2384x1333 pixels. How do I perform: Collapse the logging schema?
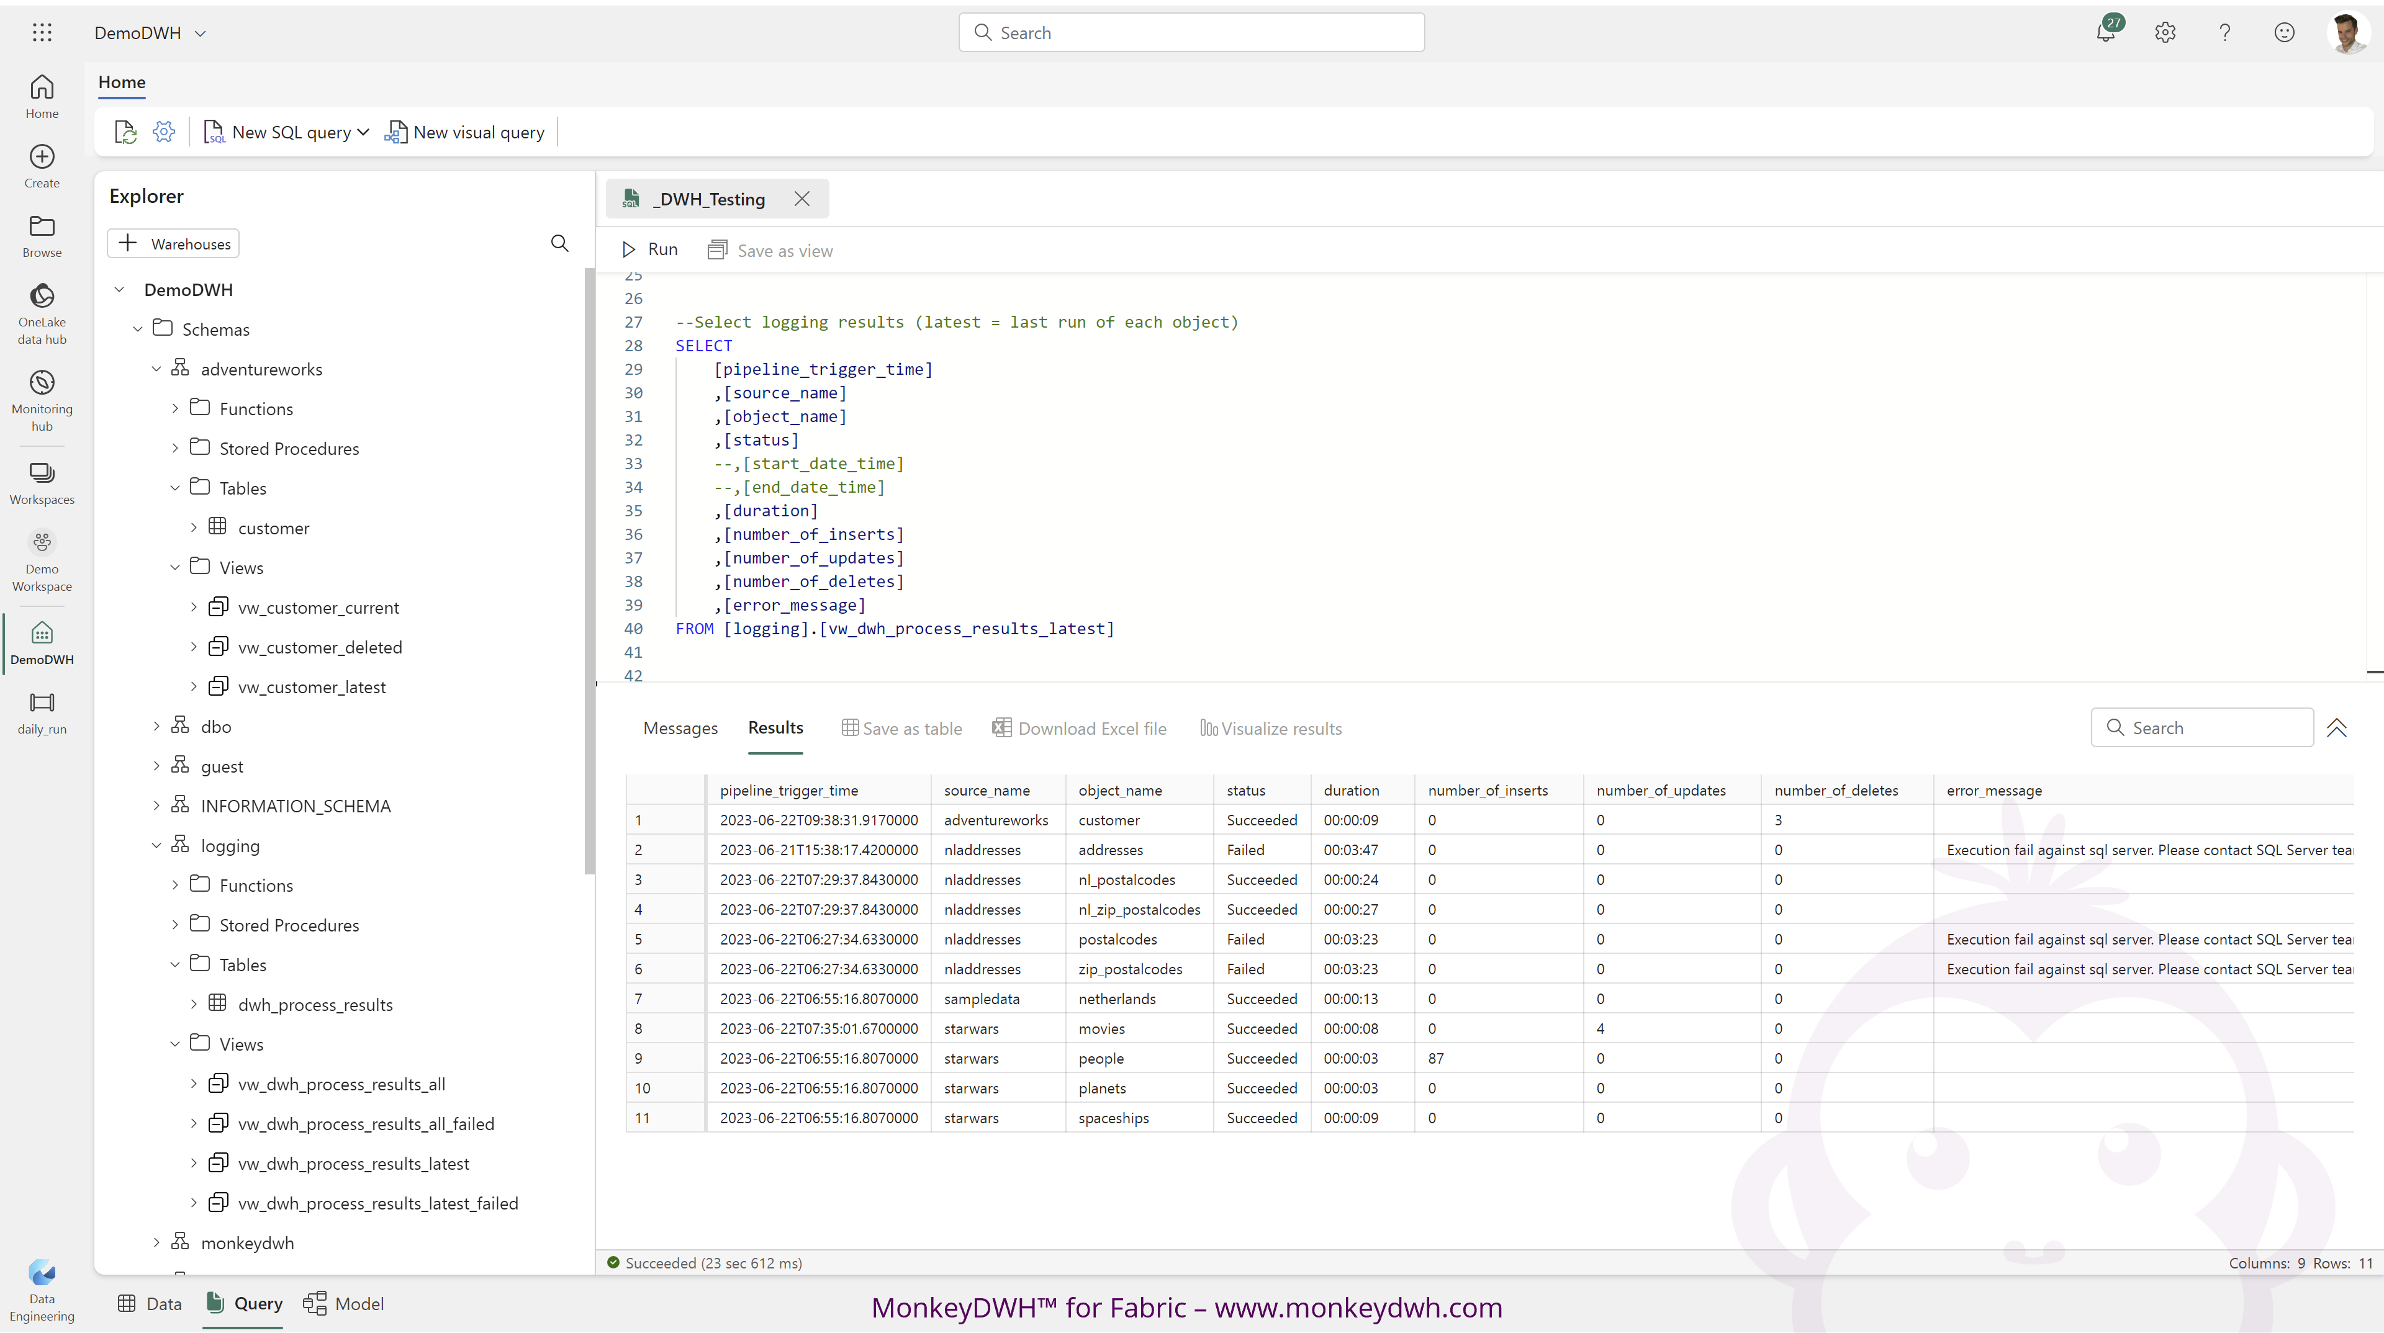[156, 846]
